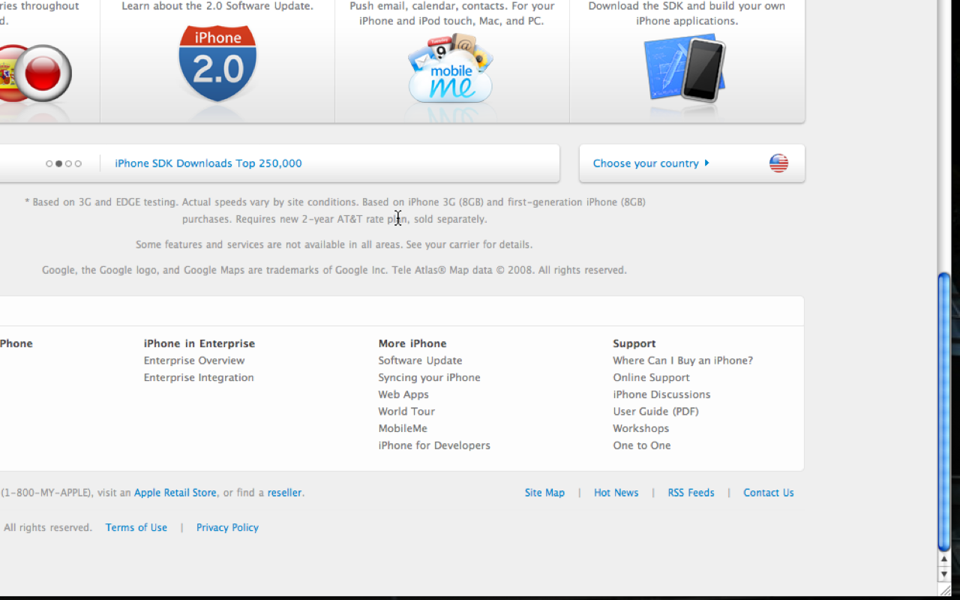
Task: Visit iPhone Discussions link
Action: (661, 394)
